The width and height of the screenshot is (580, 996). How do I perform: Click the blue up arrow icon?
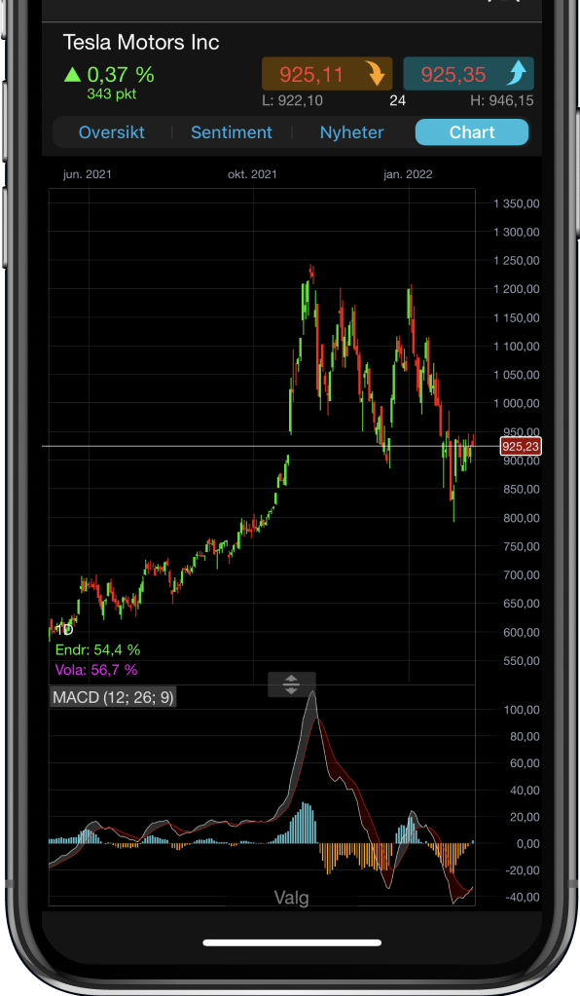tap(517, 74)
